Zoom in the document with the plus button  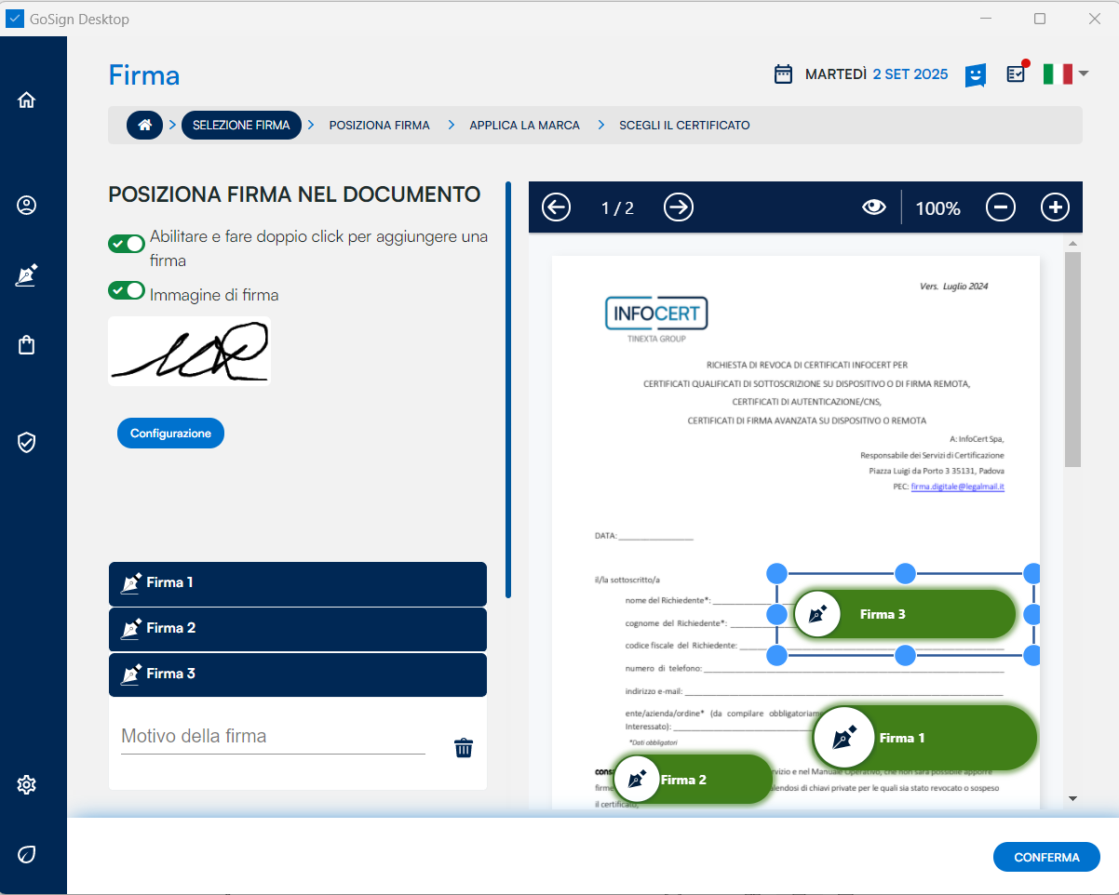point(1054,207)
